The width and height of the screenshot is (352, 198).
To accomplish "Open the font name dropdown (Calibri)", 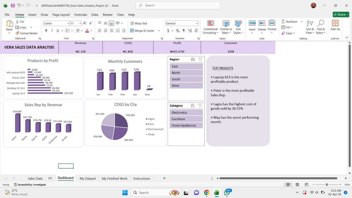I will click(68, 23).
